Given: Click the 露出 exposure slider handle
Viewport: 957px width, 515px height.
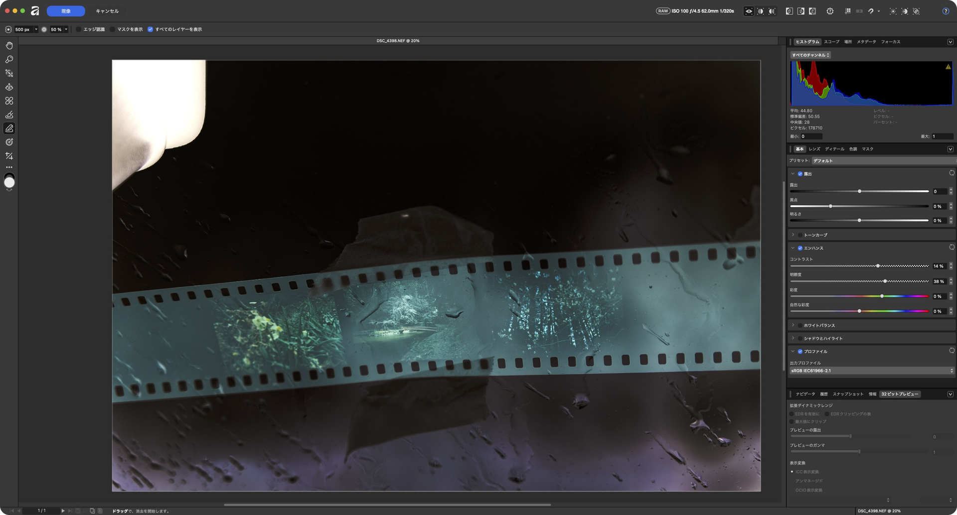Looking at the screenshot, I should (x=859, y=191).
